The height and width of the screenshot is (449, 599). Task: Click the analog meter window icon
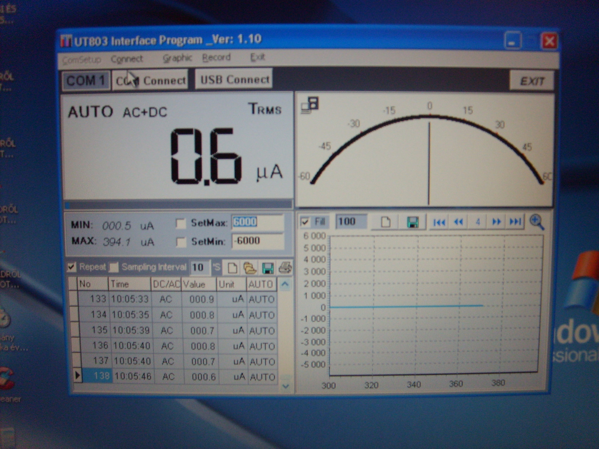coord(310,105)
